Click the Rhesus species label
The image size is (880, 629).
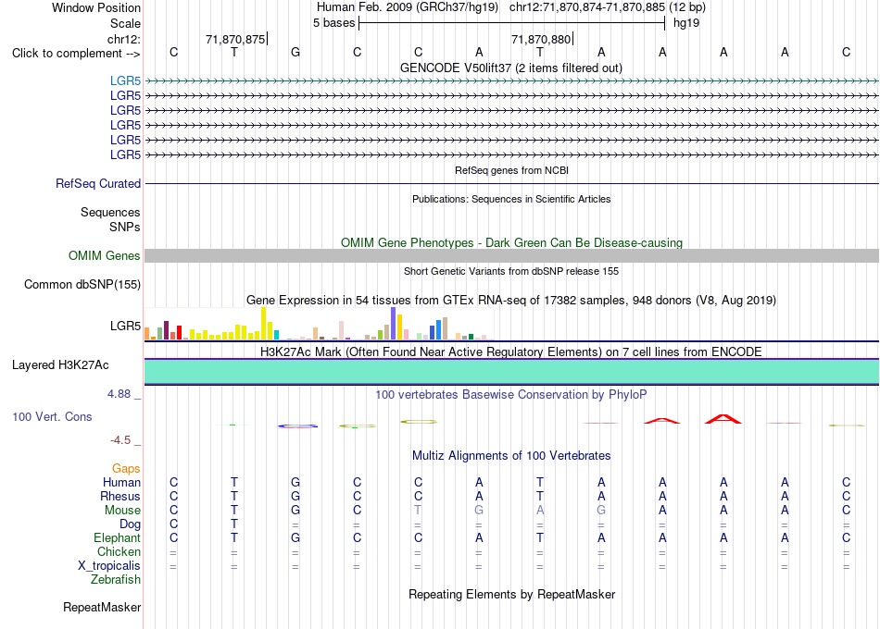pos(120,496)
